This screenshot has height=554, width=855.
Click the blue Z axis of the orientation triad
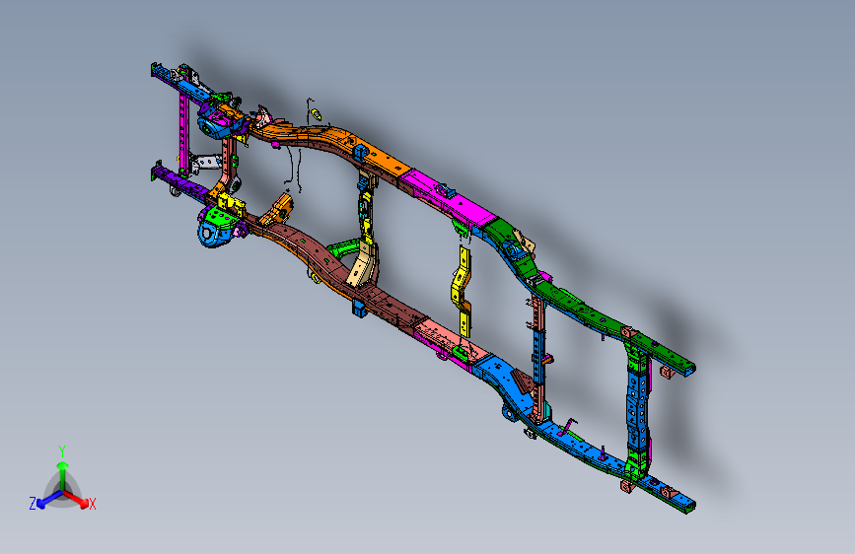[x=49, y=499]
